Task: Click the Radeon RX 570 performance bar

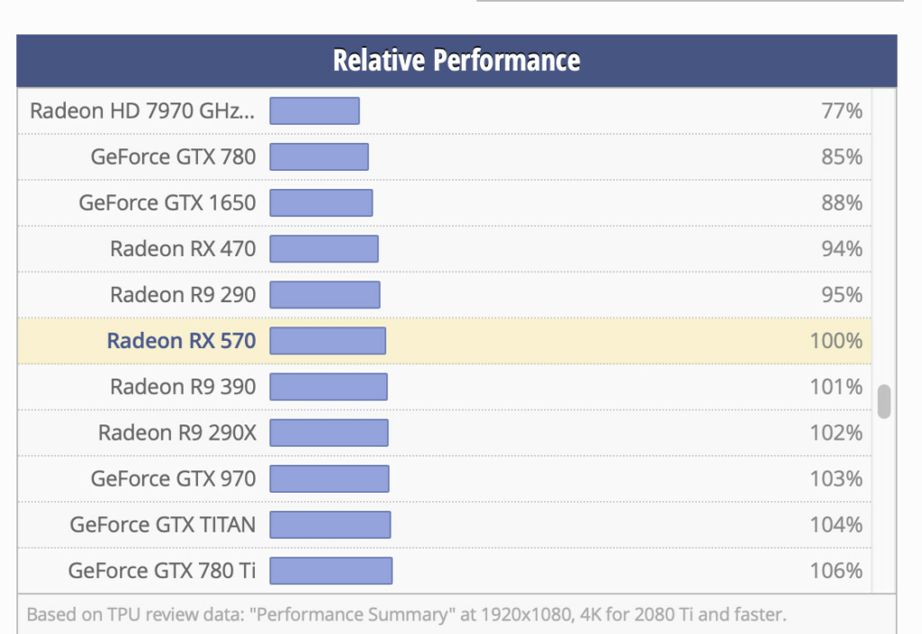Action: click(328, 341)
